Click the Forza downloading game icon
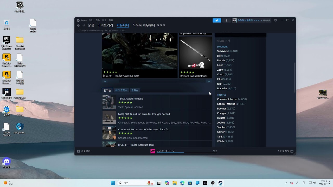The height and width of the screenshot is (187, 333). 153,151
